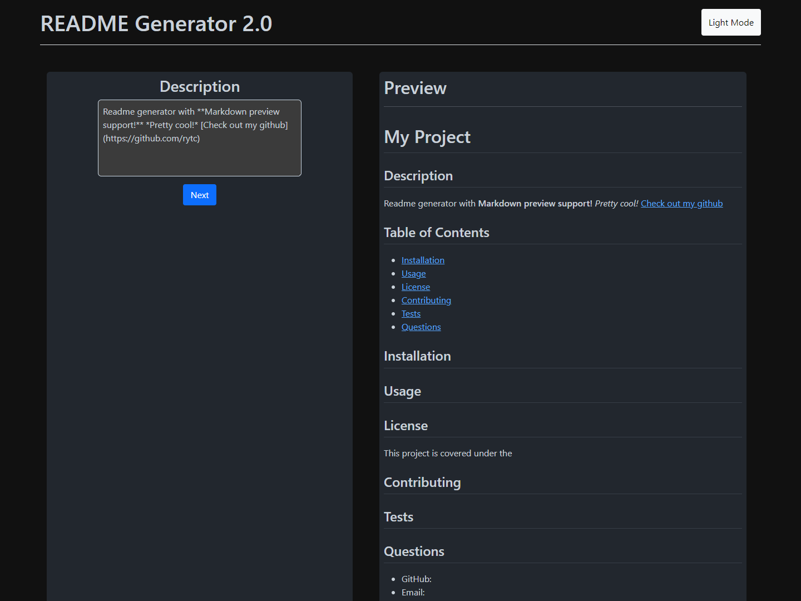This screenshot has height=601, width=801.
Task: Open the Tests contents link
Action: pos(411,314)
